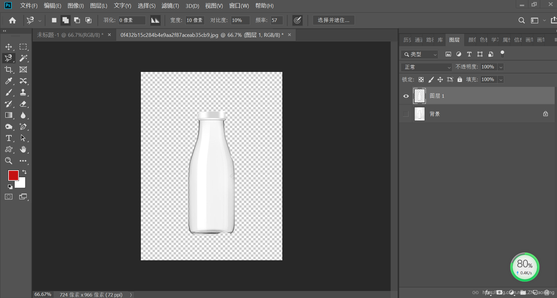This screenshot has width=557, height=298.
Task: Toggle lock image pixels brush icon
Action: coord(431,80)
